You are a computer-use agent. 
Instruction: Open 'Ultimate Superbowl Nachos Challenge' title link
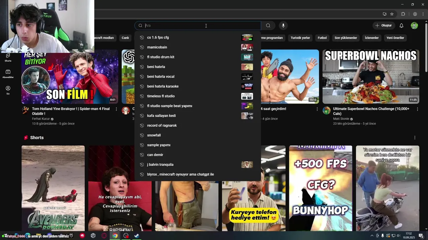coord(371,111)
